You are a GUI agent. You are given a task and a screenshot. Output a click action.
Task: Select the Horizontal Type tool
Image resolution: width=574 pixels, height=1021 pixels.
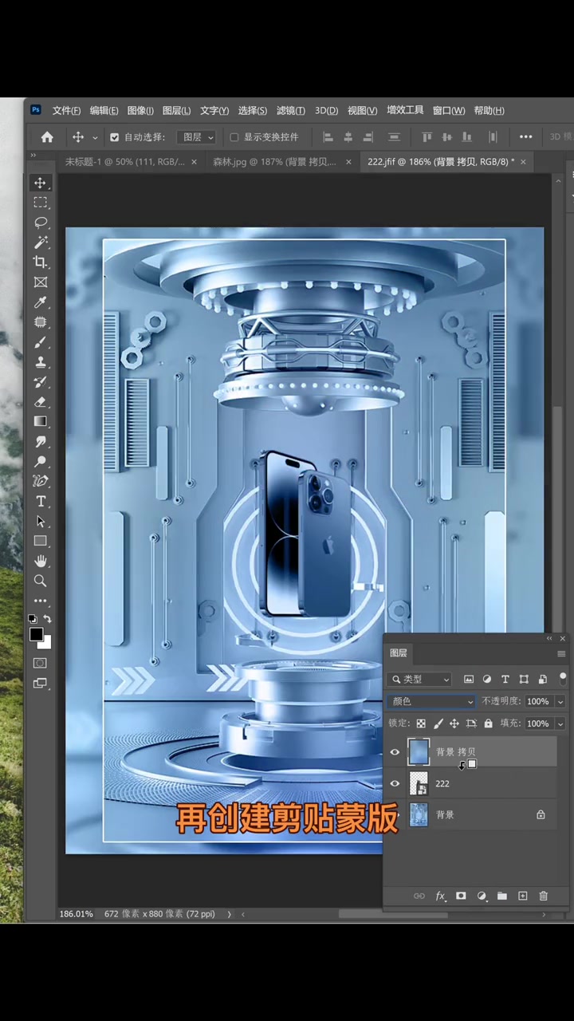(41, 502)
